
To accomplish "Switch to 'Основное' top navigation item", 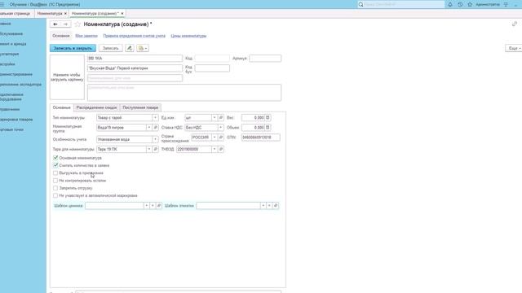I will [x=61, y=36].
